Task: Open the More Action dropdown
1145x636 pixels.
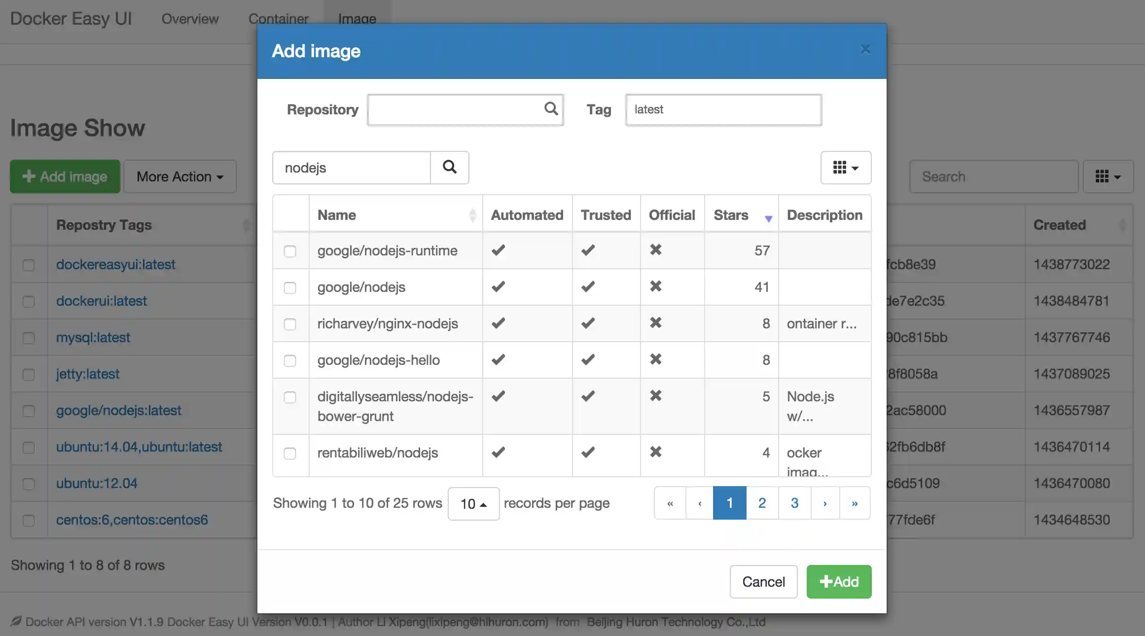Action: (180, 177)
